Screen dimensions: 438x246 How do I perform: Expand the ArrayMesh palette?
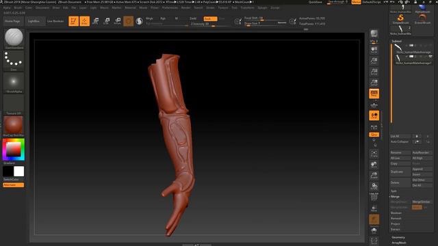pos(399,243)
